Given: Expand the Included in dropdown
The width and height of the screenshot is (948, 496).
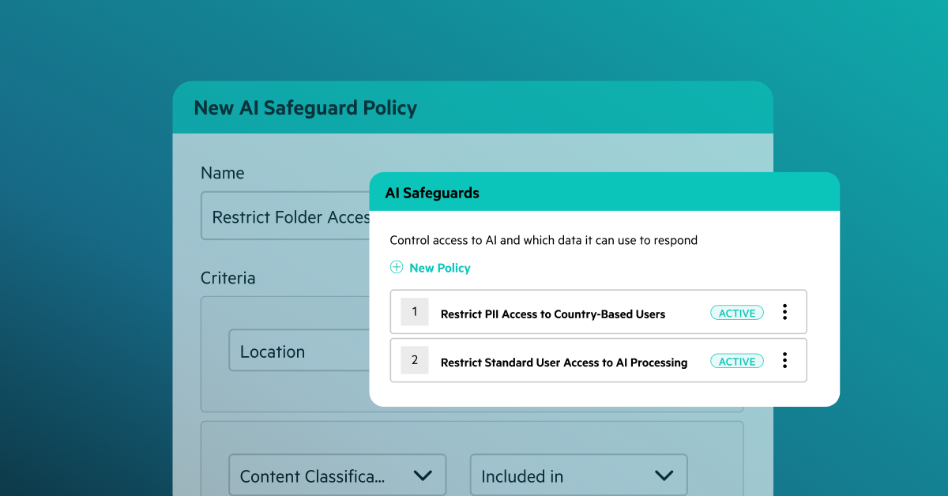Looking at the screenshot, I should tap(579, 475).
